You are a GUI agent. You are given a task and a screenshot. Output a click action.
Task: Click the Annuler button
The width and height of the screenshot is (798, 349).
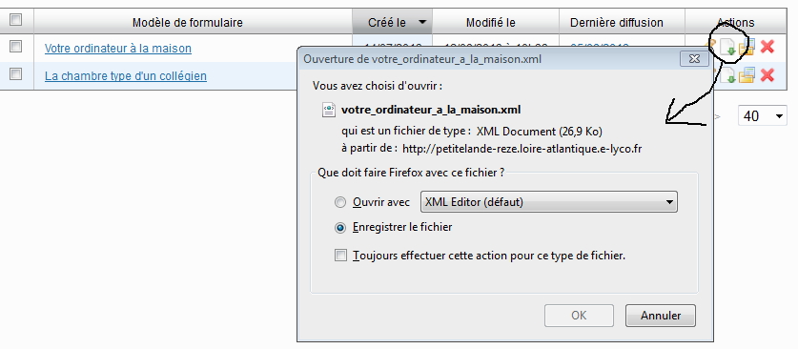point(661,316)
